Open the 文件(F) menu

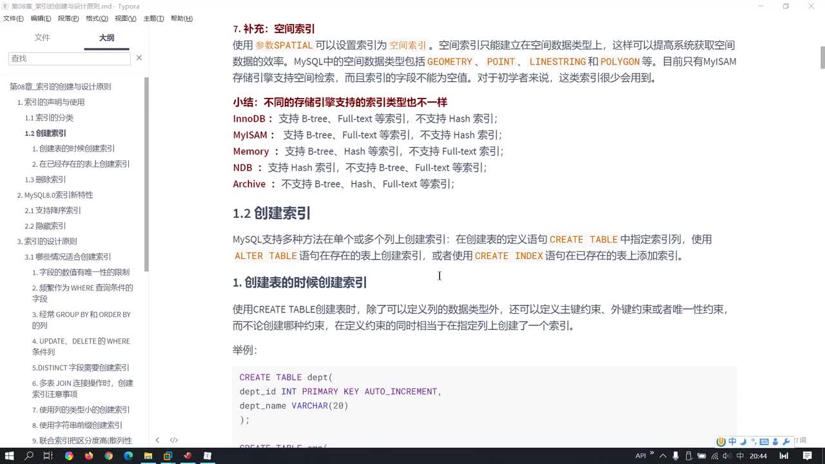coord(14,18)
